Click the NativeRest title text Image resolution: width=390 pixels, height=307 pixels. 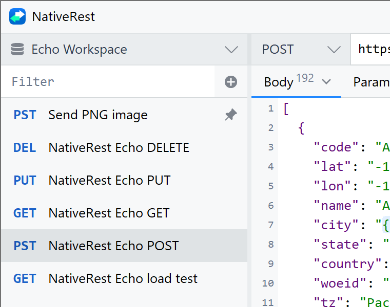tap(64, 16)
